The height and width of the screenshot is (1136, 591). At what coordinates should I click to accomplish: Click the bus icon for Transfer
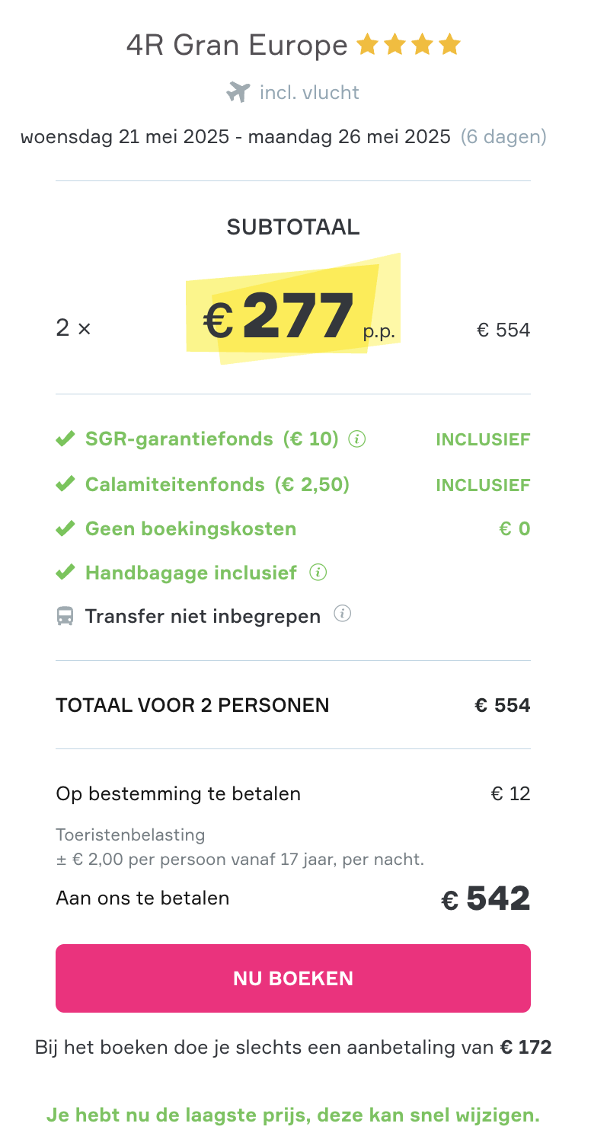[65, 617]
